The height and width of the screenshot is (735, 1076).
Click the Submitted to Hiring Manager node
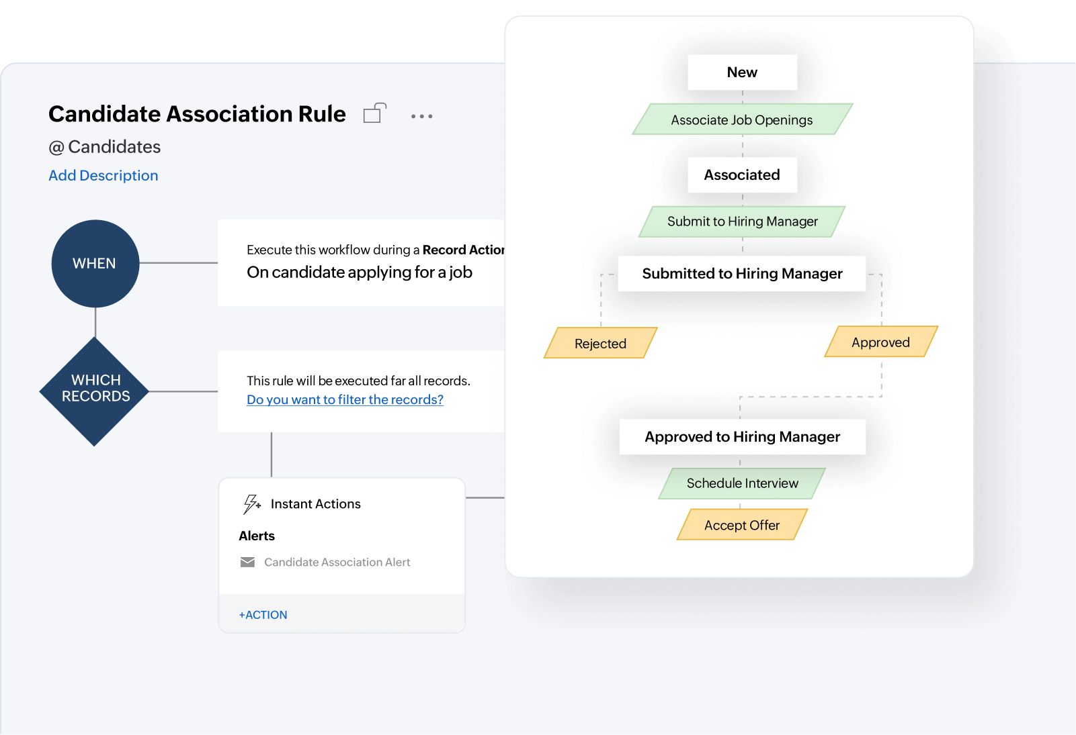(741, 273)
